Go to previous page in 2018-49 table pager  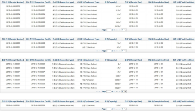tap(99, 30)
